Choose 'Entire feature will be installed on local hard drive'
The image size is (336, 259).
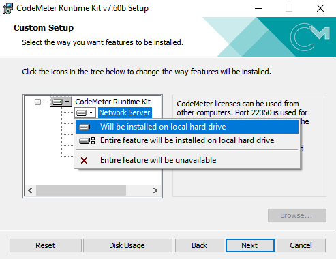click(187, 140)
